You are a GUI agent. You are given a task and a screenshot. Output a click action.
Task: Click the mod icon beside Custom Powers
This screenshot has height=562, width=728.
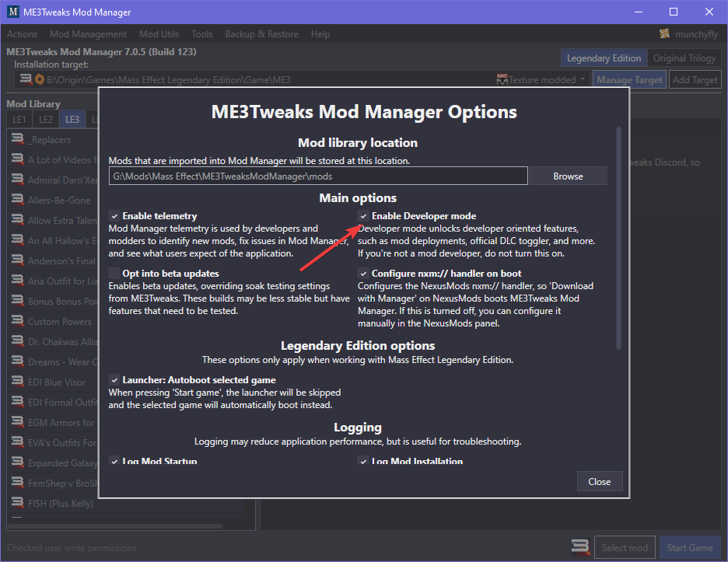coord(18,321)
